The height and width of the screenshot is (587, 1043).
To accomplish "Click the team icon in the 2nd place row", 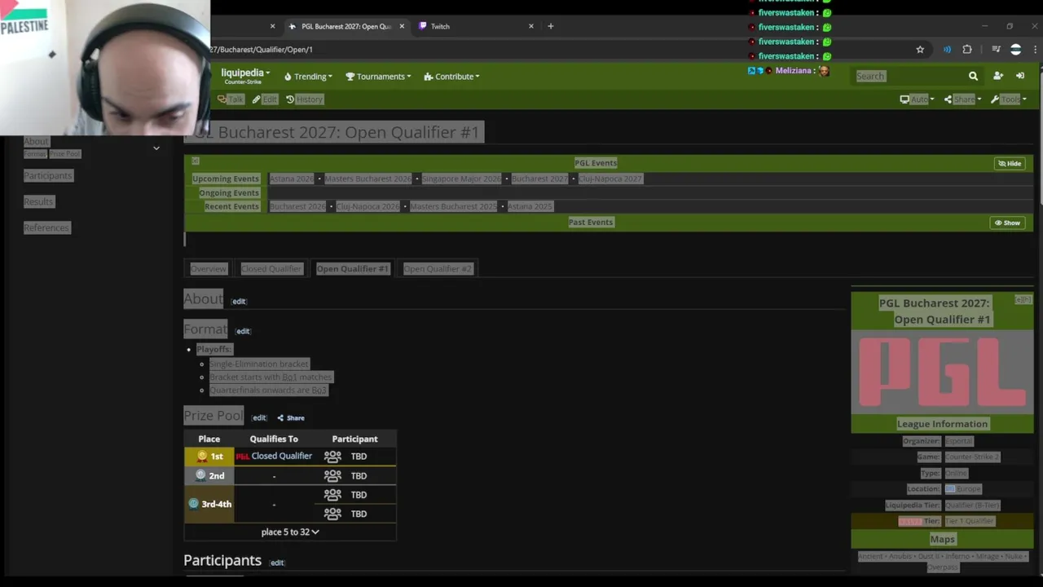I will click(332, 475).
